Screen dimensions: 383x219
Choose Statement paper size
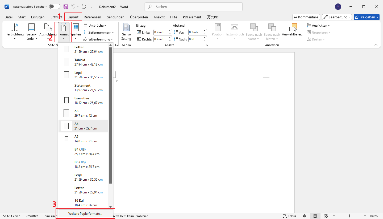coord(83,88)
